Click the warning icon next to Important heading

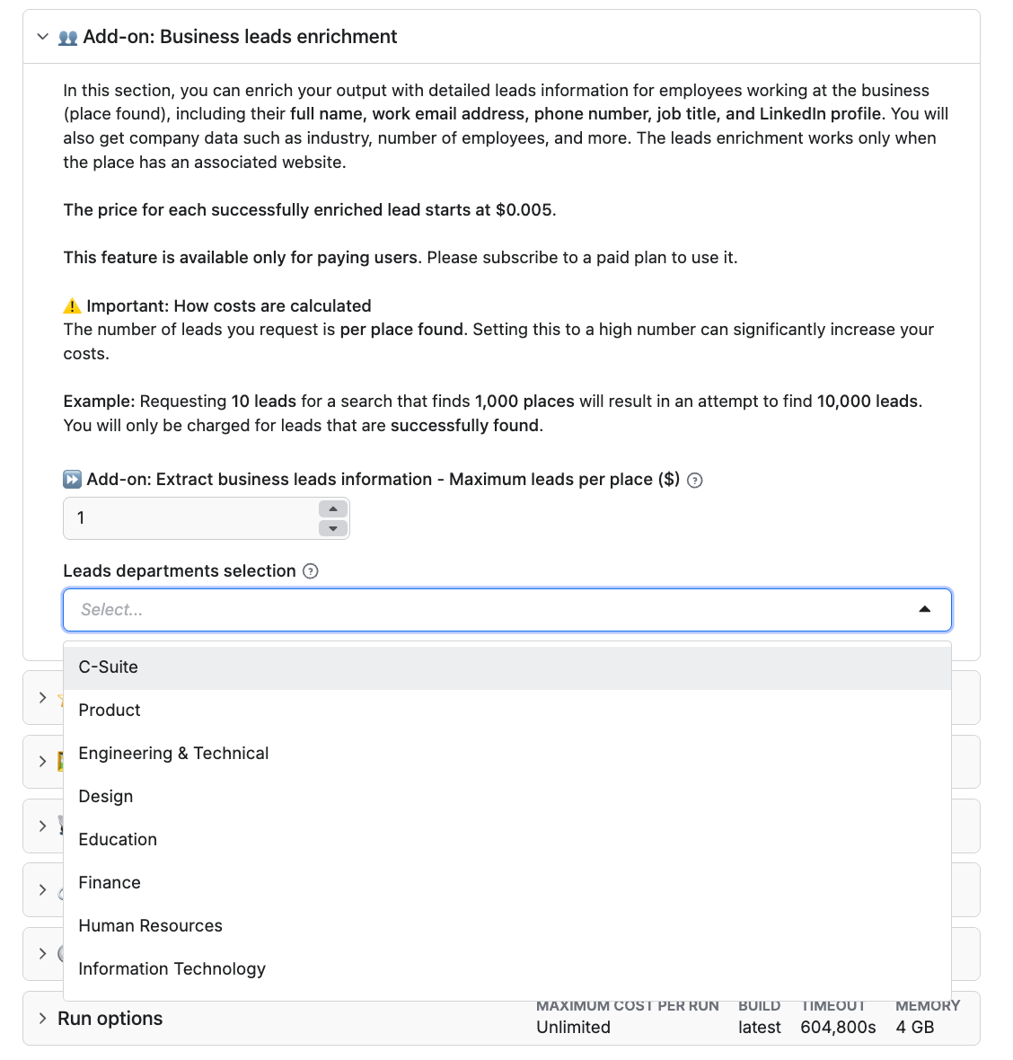pos(72,305)
